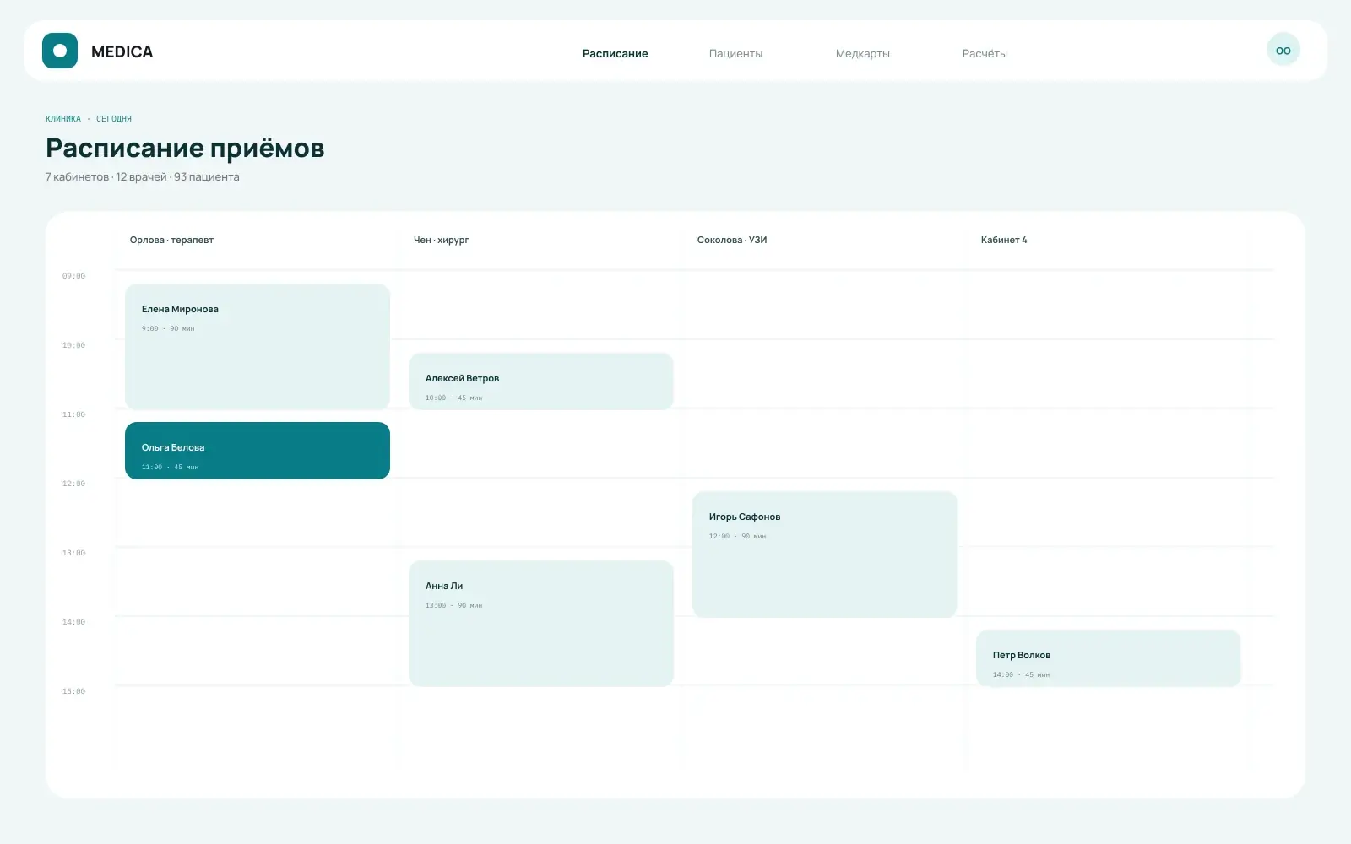1351x844 pixels.
Task: Select the Ольга Белова appointment
Action: (258, 451)
